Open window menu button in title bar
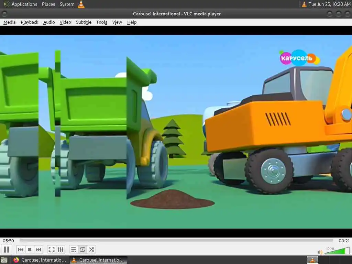 point(4,14)
